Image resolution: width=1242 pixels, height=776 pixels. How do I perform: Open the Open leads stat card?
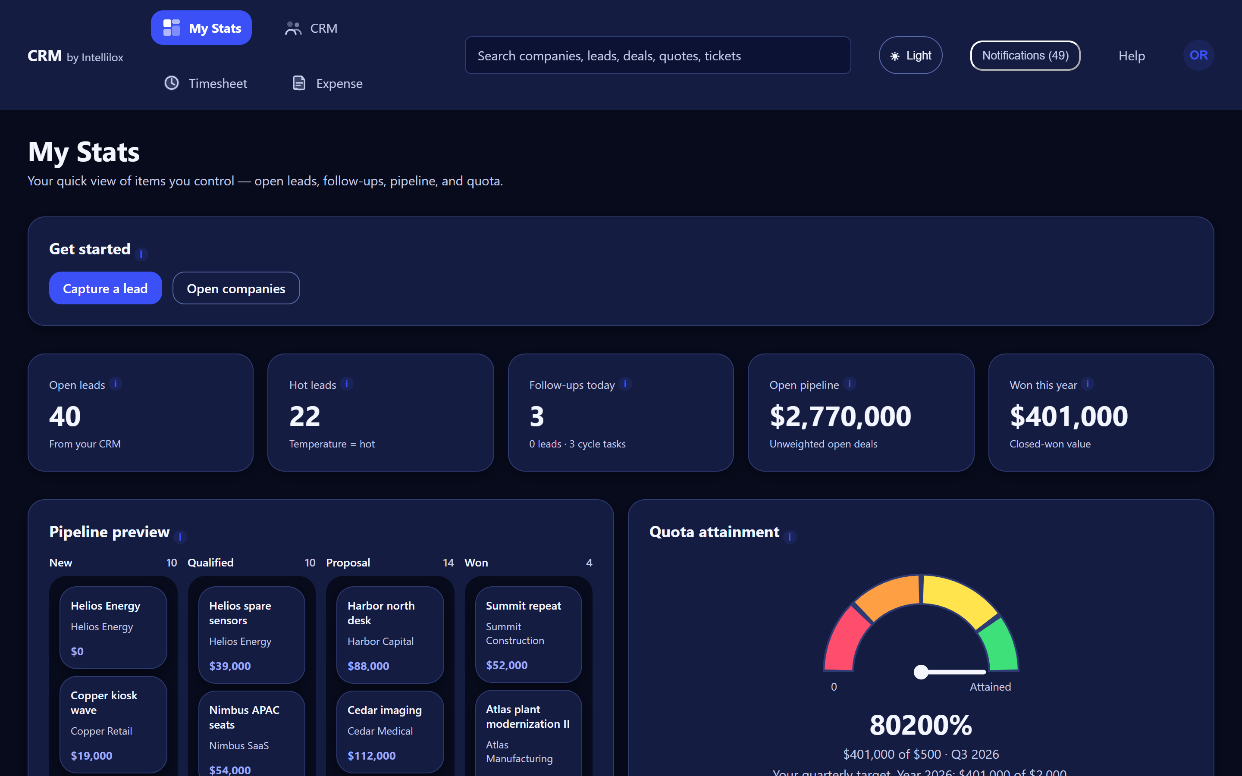[140, 412]
